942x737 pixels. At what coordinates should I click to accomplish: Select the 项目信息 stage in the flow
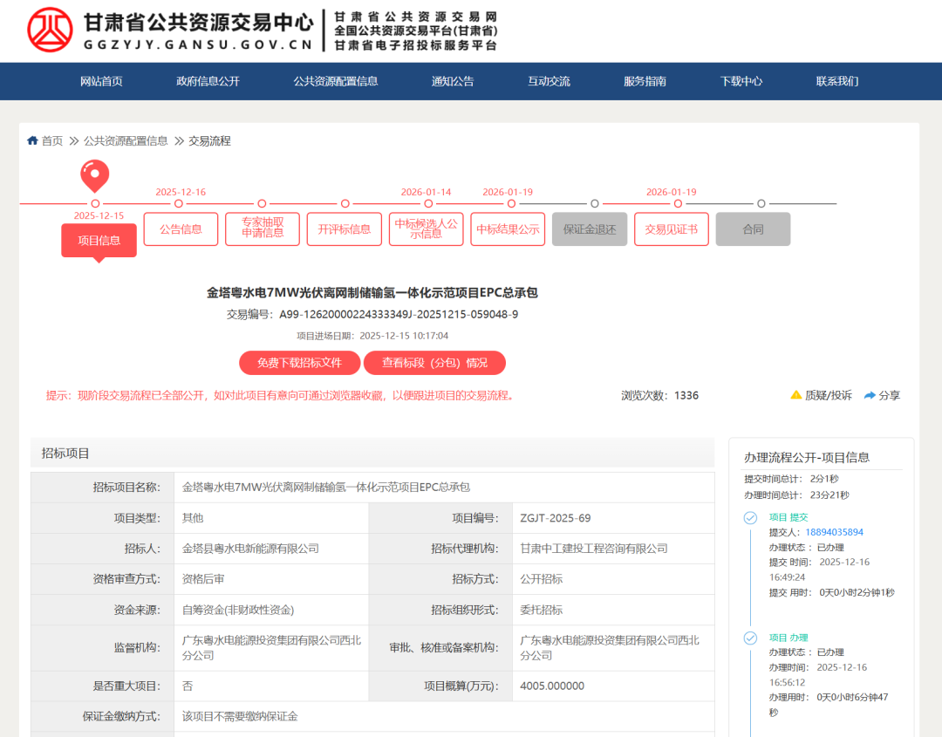click(x=99, y=238)
